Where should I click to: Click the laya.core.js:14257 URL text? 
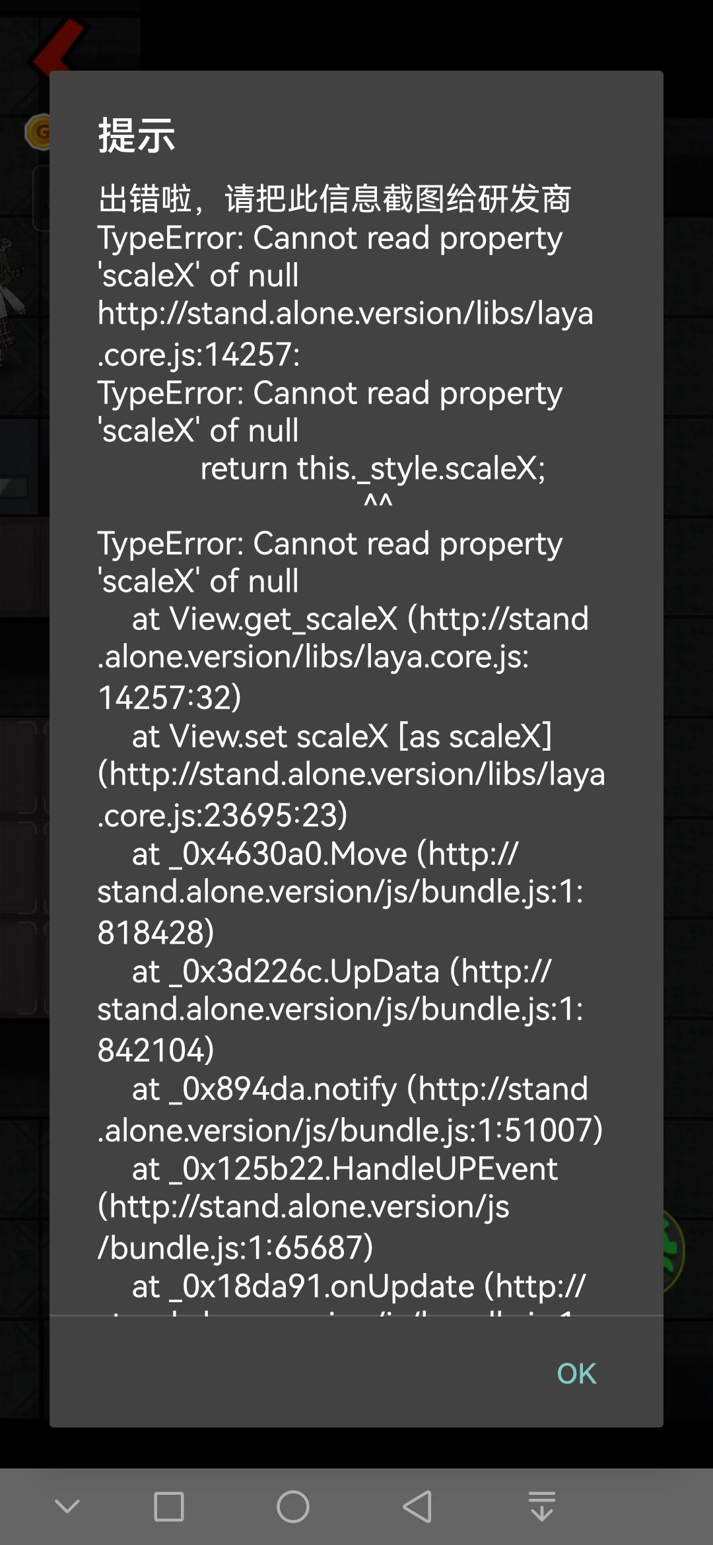pyautogui.click(x=345, y=332)
